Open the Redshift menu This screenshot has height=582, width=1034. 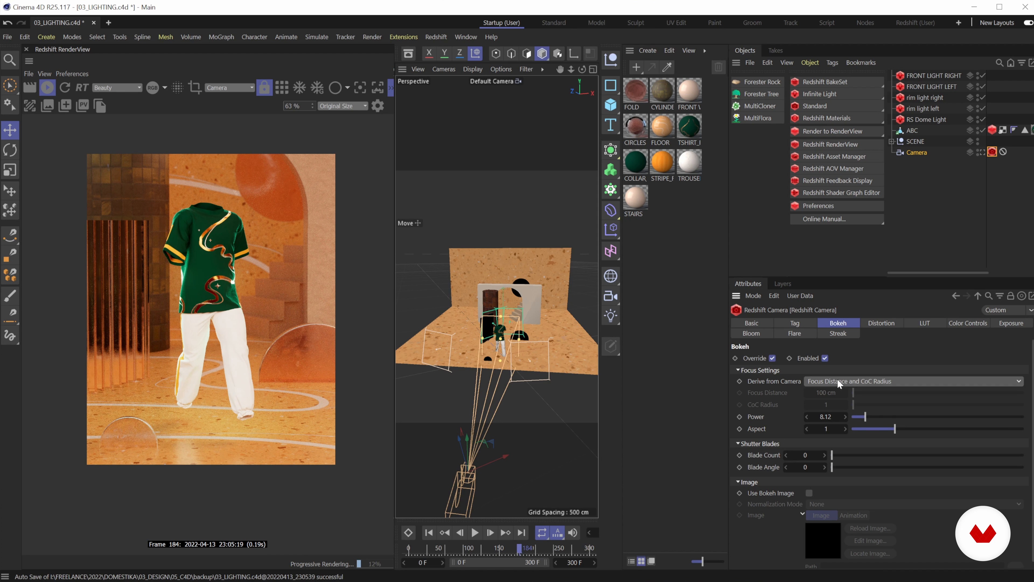(435, 37)
